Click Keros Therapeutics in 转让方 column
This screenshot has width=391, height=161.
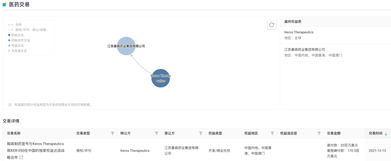pyautogui.click(x=135, y=151)
